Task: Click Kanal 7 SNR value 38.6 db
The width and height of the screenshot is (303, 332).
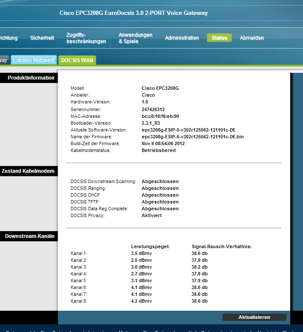Action: 200,294
